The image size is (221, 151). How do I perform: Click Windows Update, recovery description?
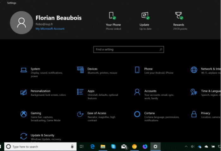[x=46, y=139]
